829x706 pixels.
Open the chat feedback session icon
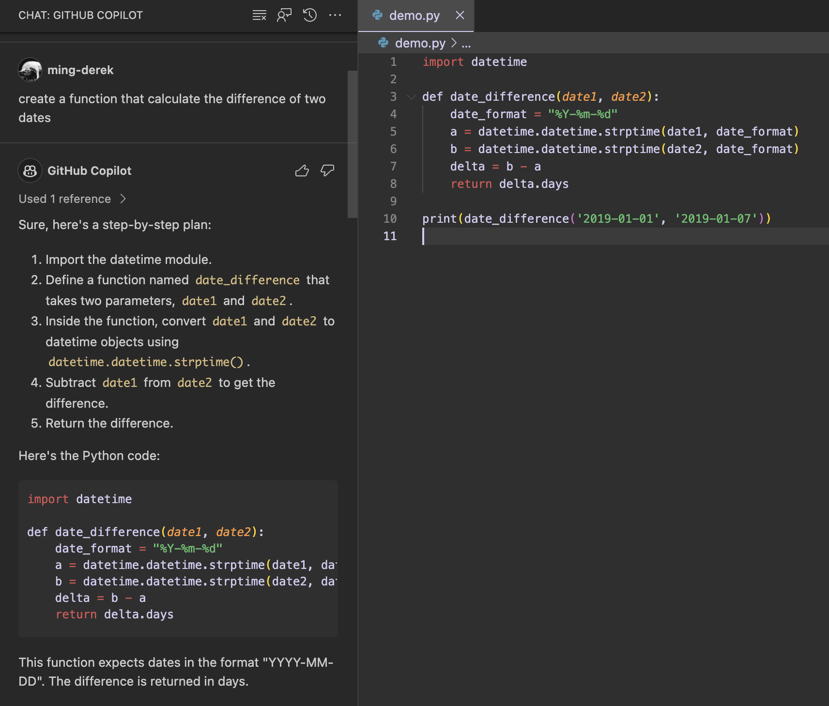coord(284,15)
